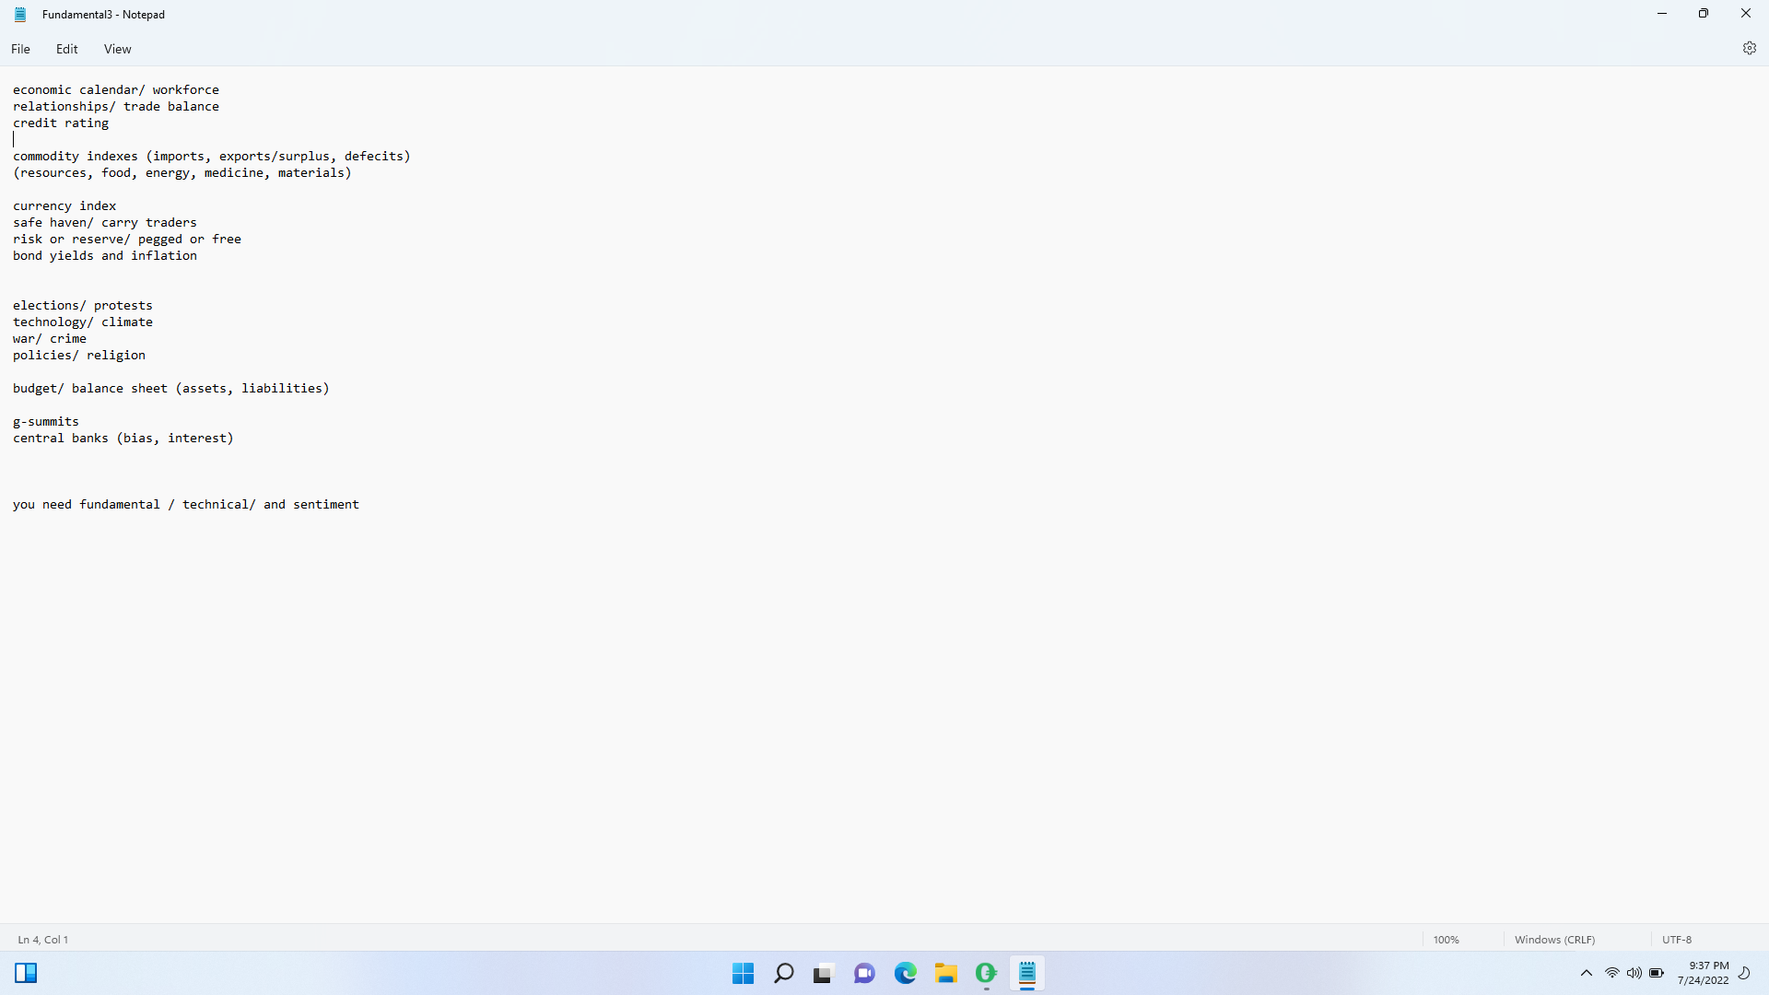Place cursor after 'credit rating' text
1769x995 pixels.
click(110, 123)
